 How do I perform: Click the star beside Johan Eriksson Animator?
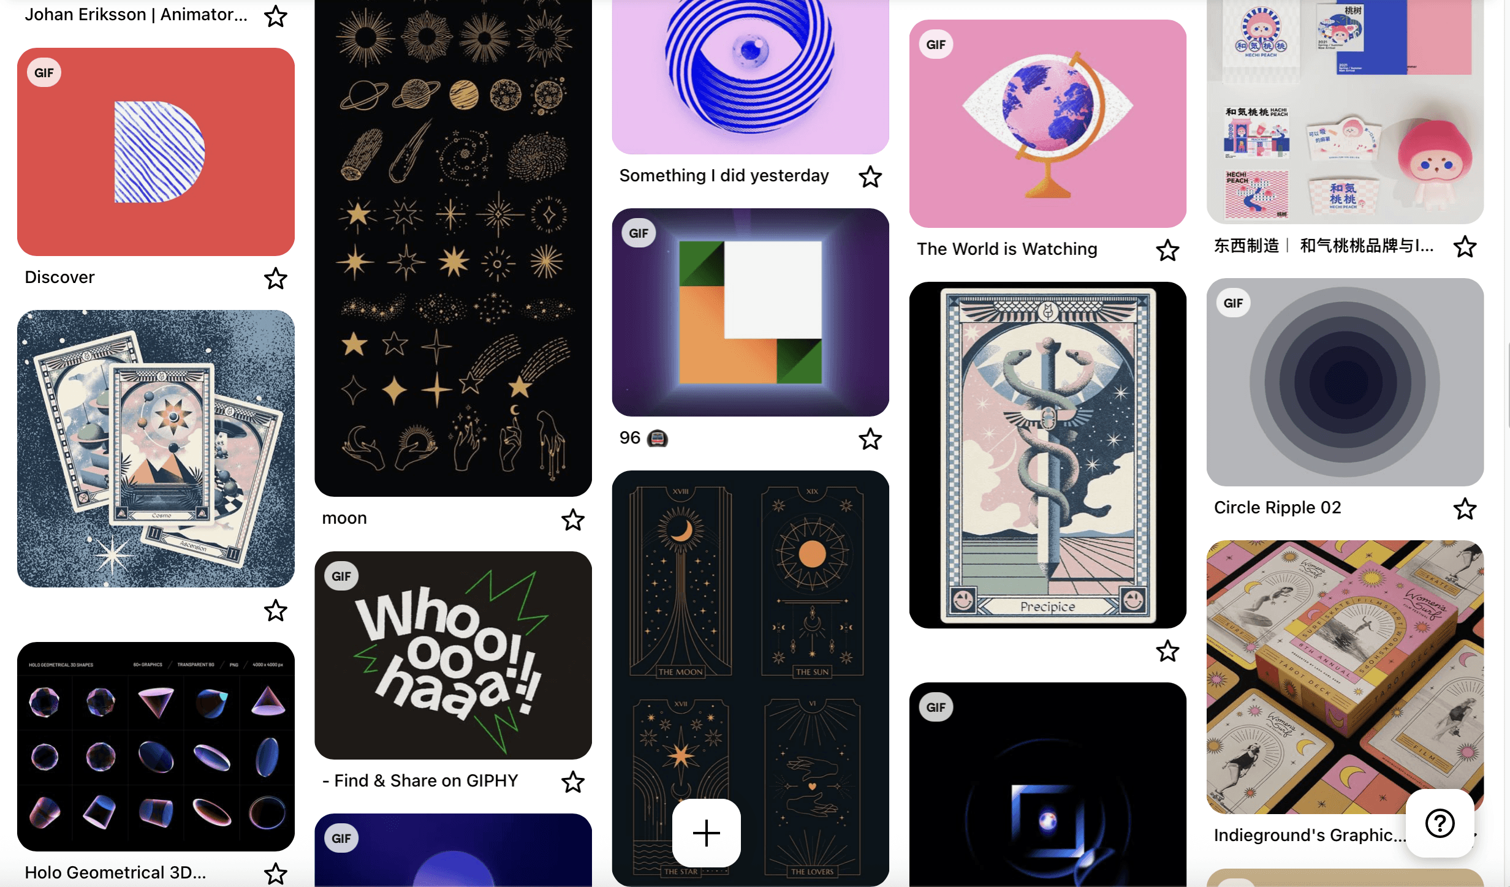275,16
